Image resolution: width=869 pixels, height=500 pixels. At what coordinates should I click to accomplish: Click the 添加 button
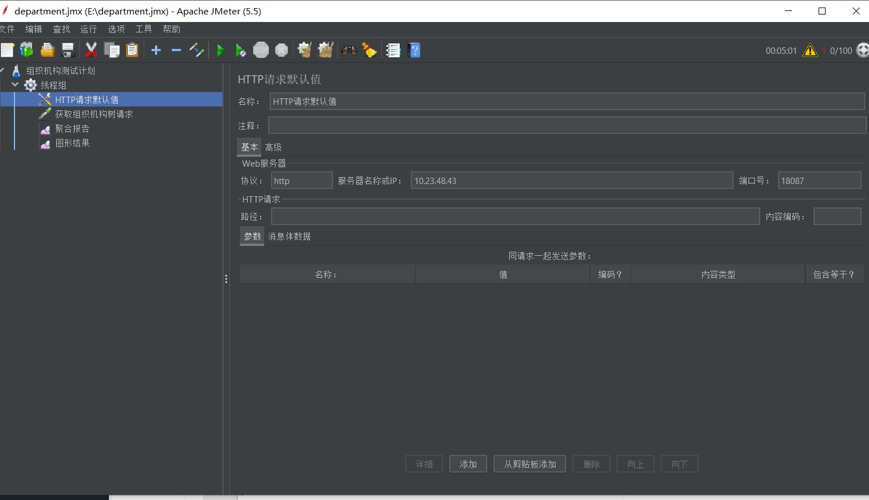coord(468,464)
